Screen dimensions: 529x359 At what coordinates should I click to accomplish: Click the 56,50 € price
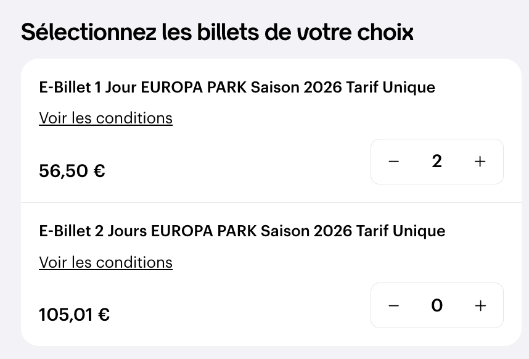click(72, 170)
